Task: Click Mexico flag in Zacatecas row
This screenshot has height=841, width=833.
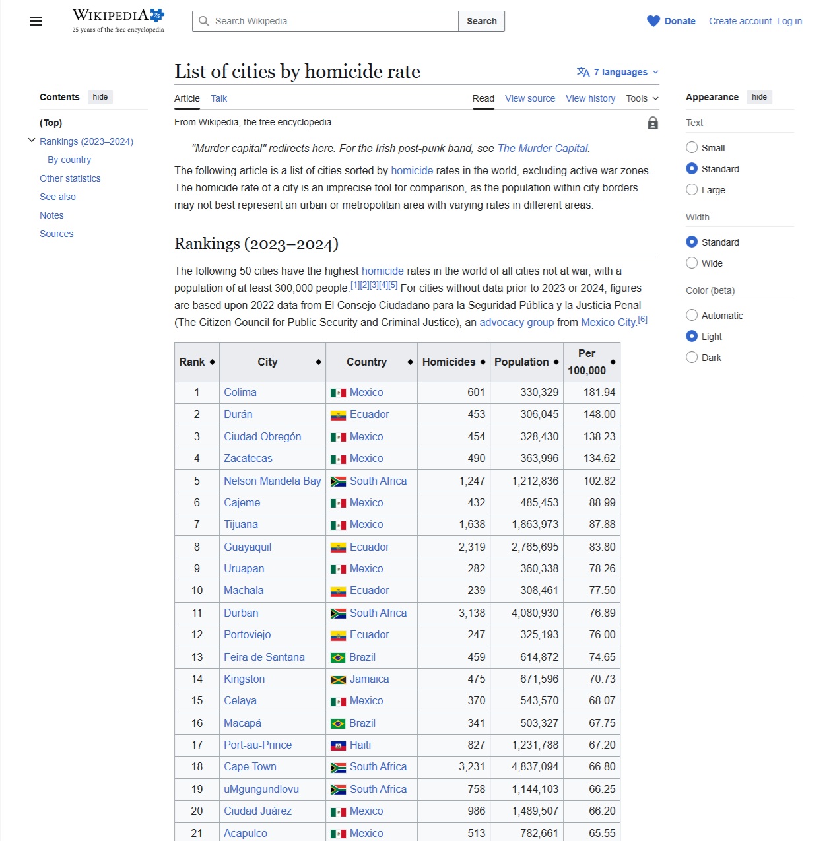Action: point(338,459)
